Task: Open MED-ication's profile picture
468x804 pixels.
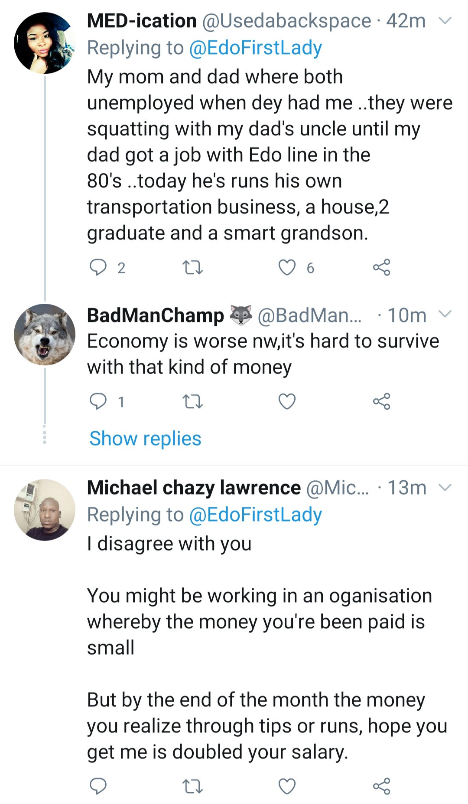Action: coord(44,43)
